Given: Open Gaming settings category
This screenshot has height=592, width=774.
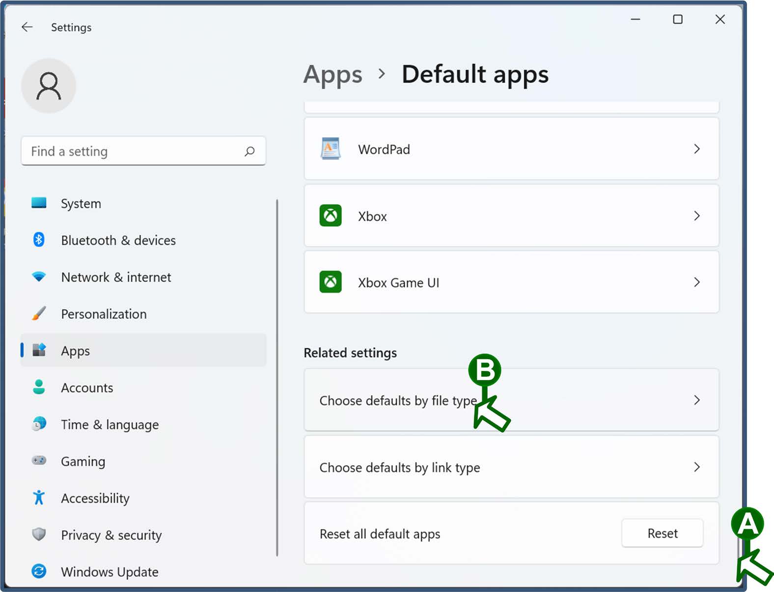Looking at the screenshot, I should point(143,461).
